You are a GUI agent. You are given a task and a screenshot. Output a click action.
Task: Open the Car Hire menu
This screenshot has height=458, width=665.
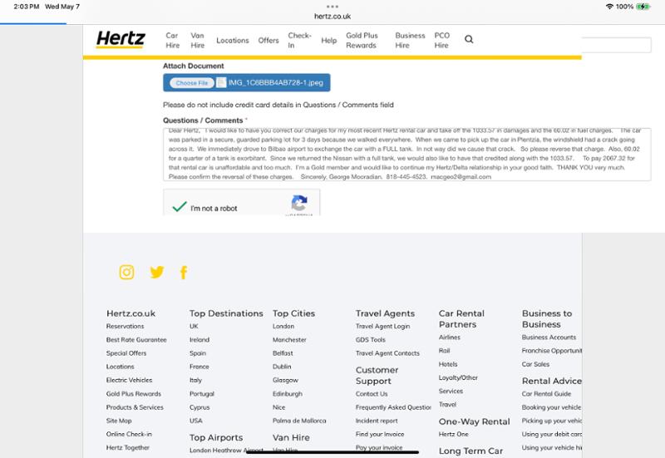coord(172,40)
